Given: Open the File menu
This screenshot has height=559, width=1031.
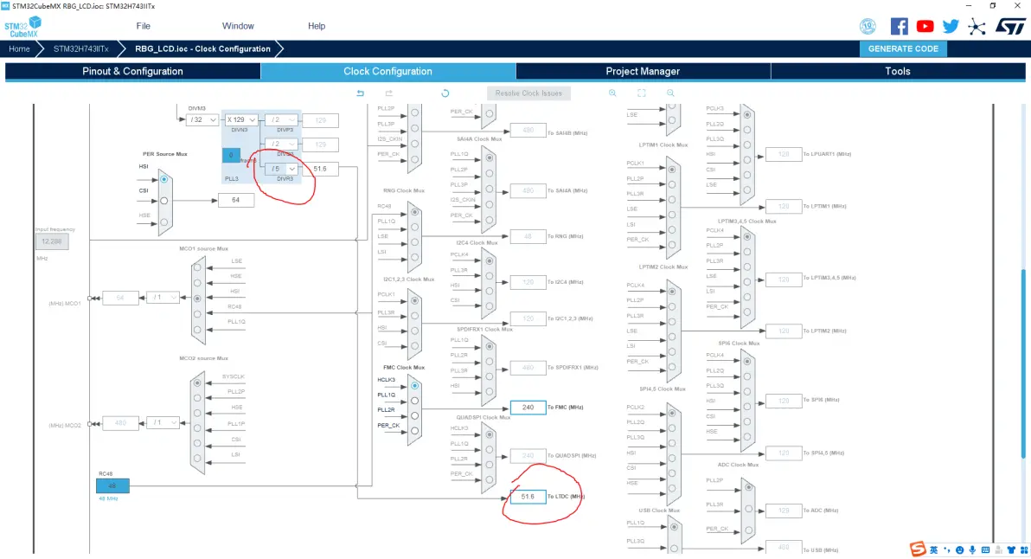Looking at the screenshot, I should point(144,26).
